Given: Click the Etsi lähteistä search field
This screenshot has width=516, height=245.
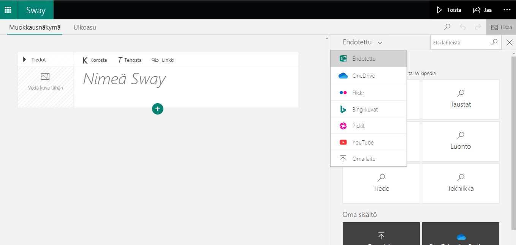Looking at the screenshot, I should (x=460, y=42).
